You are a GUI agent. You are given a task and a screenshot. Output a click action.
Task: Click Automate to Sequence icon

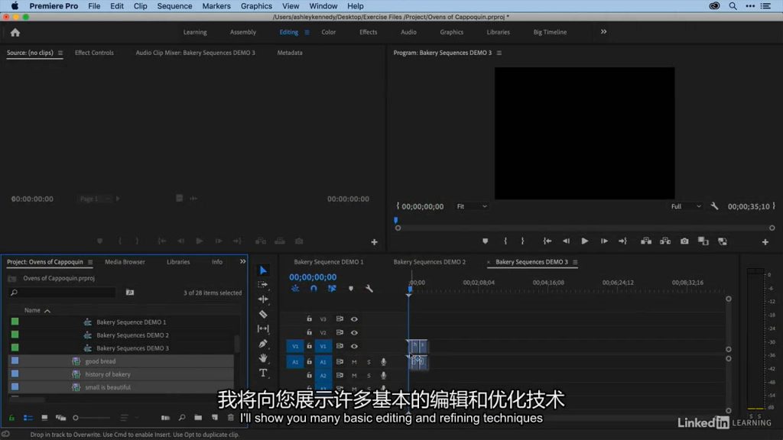coord(165,418)
